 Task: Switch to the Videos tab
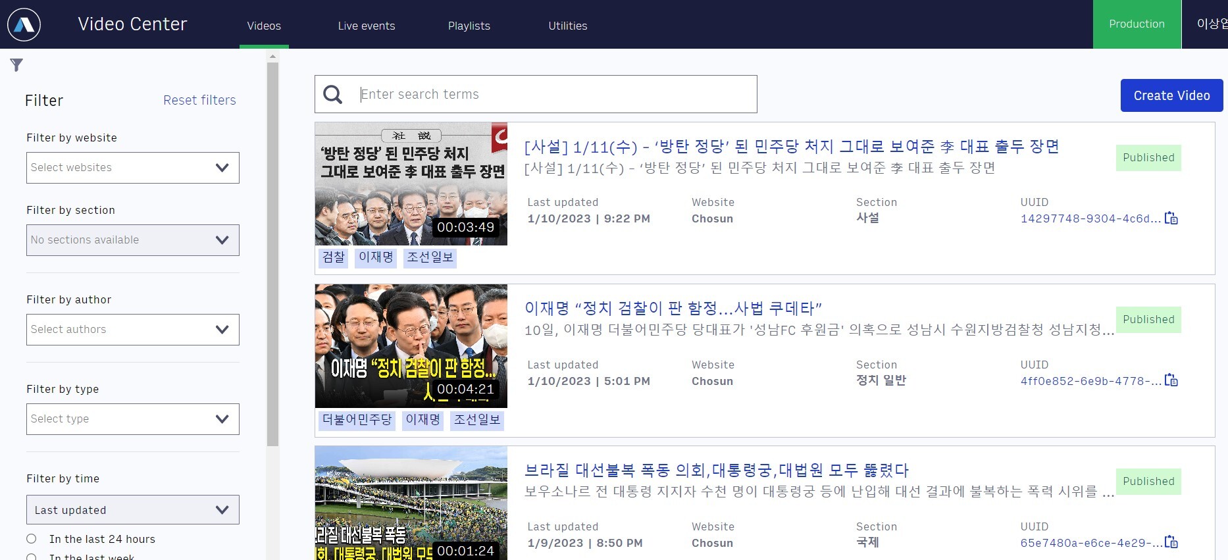point(264,26)
